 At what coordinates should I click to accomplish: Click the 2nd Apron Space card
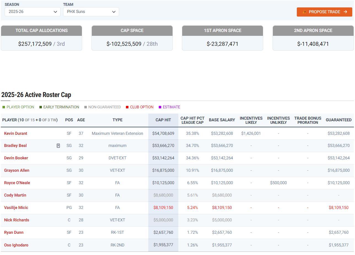(313, 38)
